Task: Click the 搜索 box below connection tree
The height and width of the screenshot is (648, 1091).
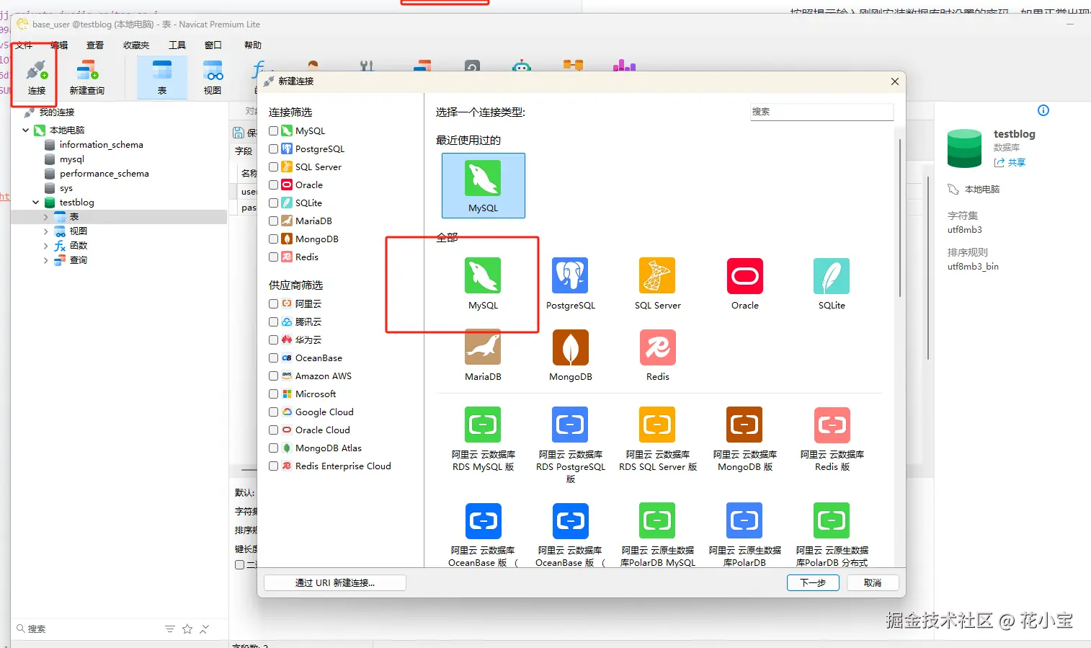Action: 86,629
